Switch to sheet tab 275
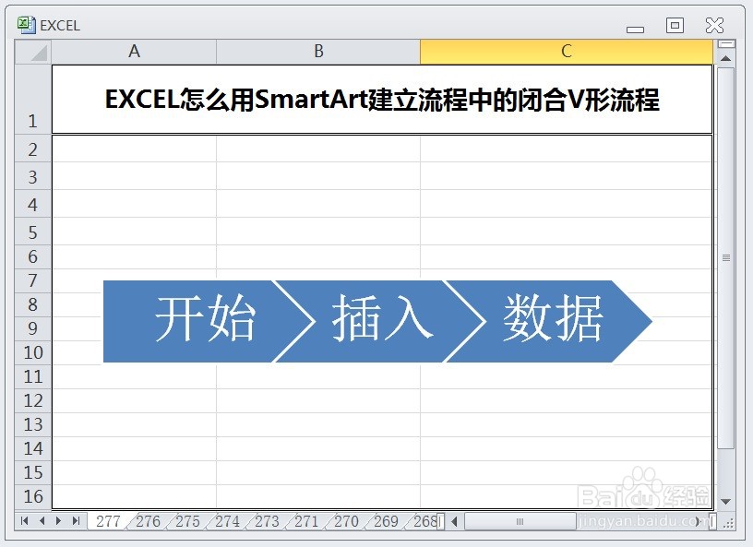The image size is (753, 547). pos(187,521)
